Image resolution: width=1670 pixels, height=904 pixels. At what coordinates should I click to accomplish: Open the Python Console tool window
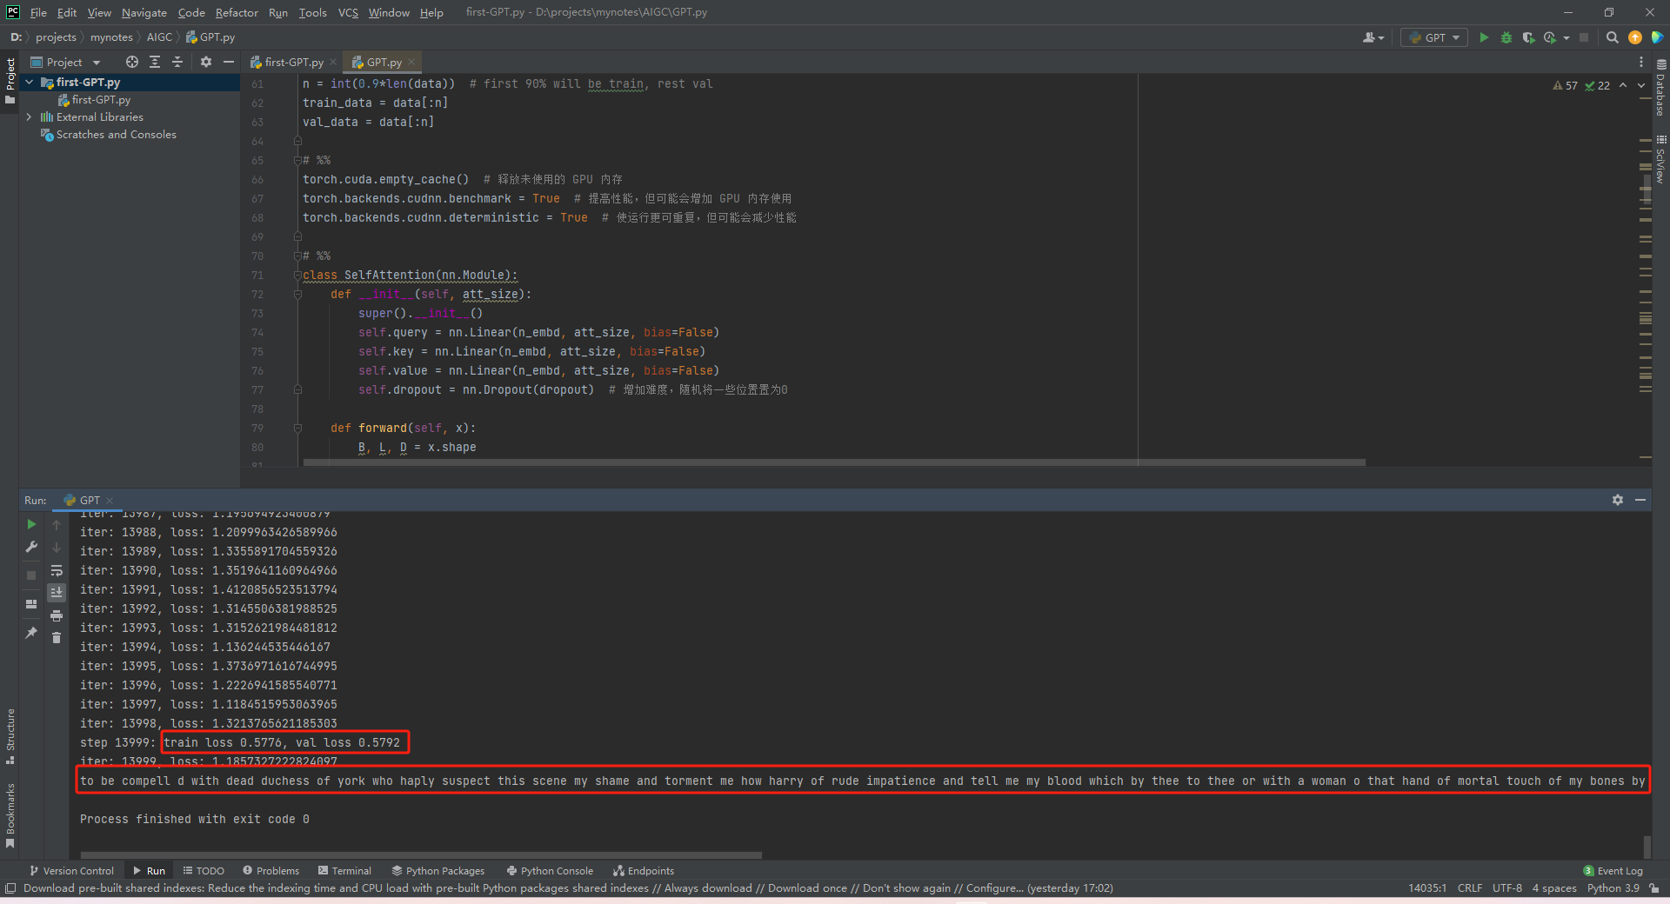click(550, 870)
